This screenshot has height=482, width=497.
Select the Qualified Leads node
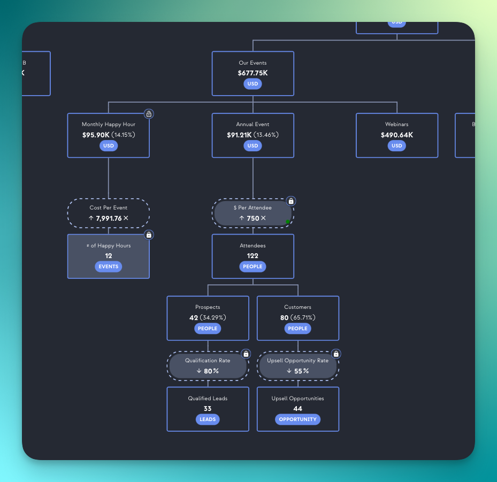pyautogui.click(x=208, y=409)
